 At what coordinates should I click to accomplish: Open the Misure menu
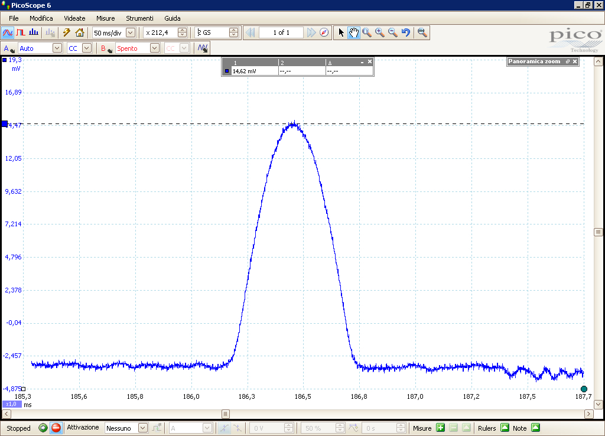(x=105, y=18)
